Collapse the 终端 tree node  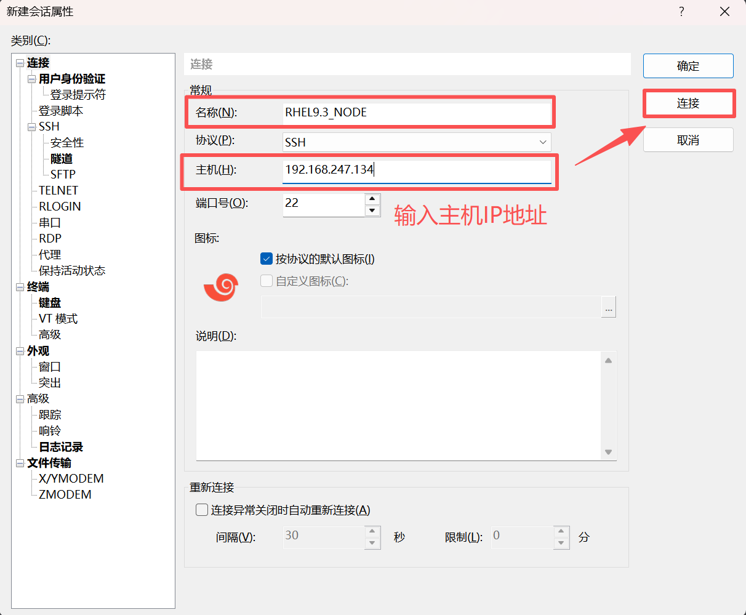(x=20, y=287)
